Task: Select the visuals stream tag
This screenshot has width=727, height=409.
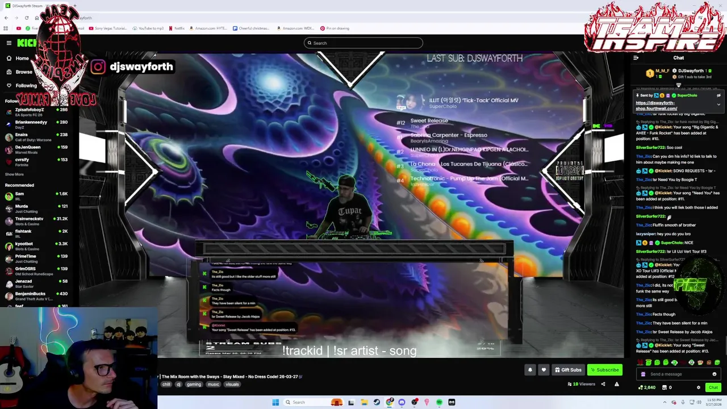Action: point(232,385)
